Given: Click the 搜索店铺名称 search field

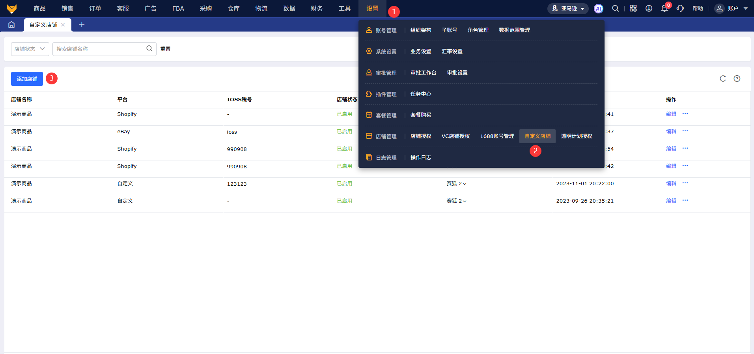Looking at the screenshot, I should point(105,49).
